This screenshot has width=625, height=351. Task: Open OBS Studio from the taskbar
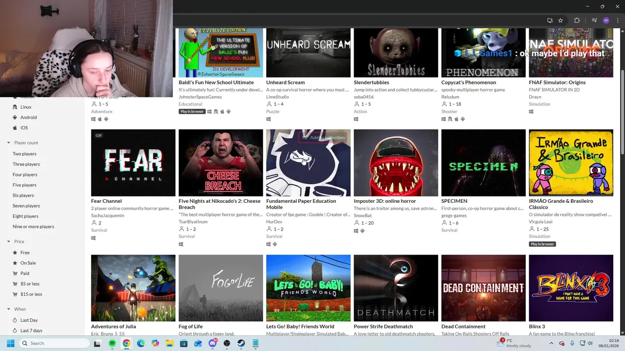(x=227, y=343)
